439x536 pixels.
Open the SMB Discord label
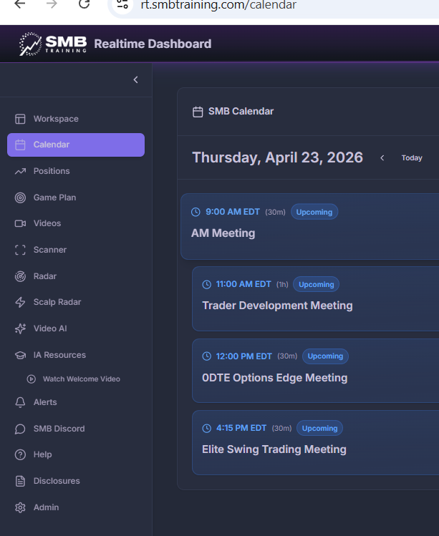click(x=59, y=429)
